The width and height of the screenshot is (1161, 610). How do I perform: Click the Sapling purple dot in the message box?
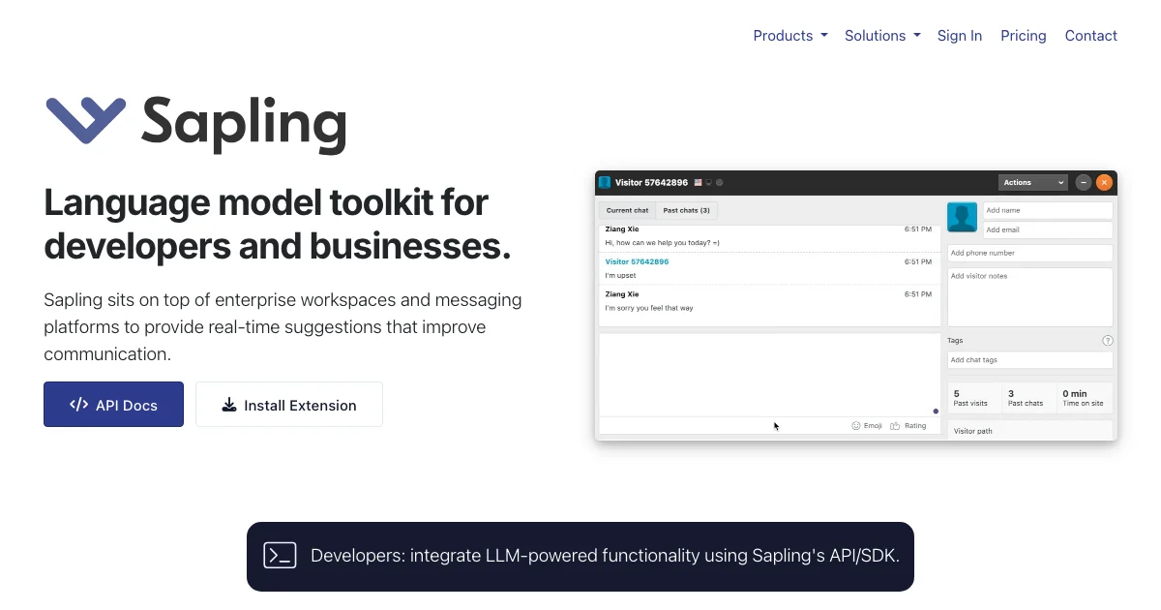[x=936, y=411]
